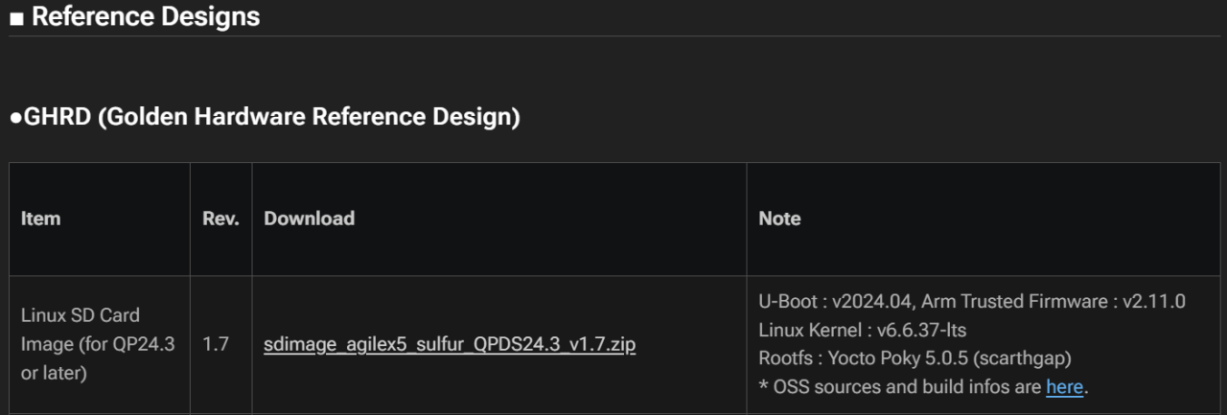Click the Linux Kernel v6.6.37-lts line
Viewport: 1227px width, 415px height.
[x=862, y=330]
